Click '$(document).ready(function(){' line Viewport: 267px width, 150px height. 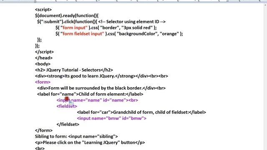tap(67, 16)
